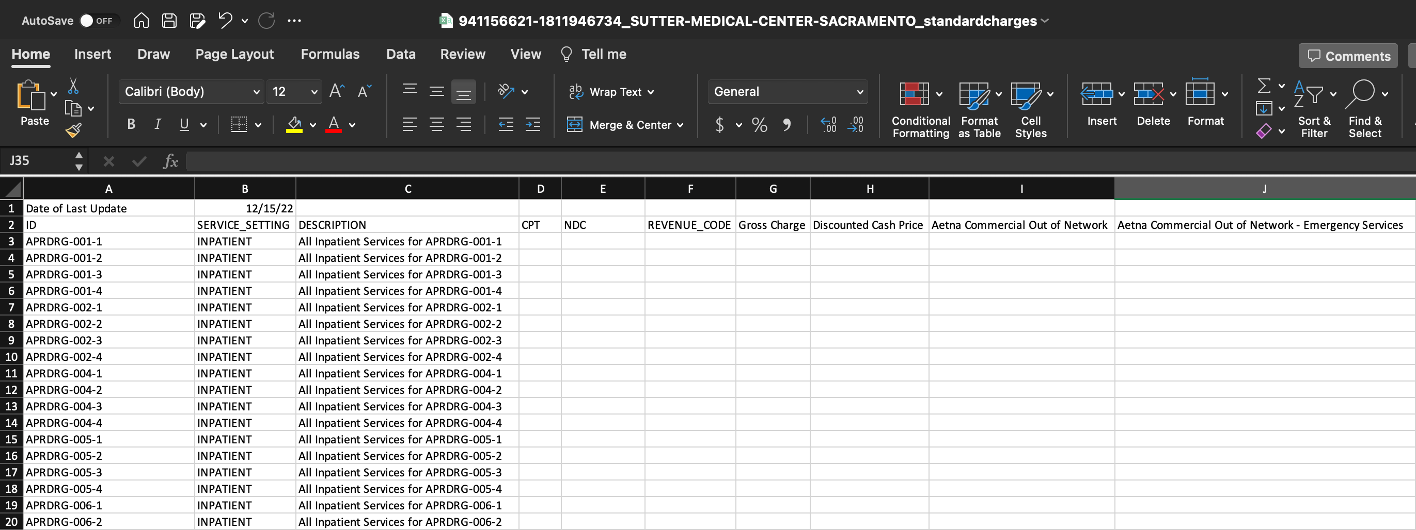The image size is (1416, 530).
Task: Click the Redo icon
Action: click(x=266, y=21)
